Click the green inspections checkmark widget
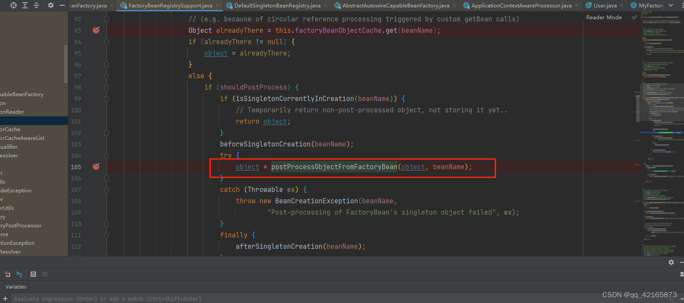This screenshot has height=303, width=684. (x=634, y=17)
